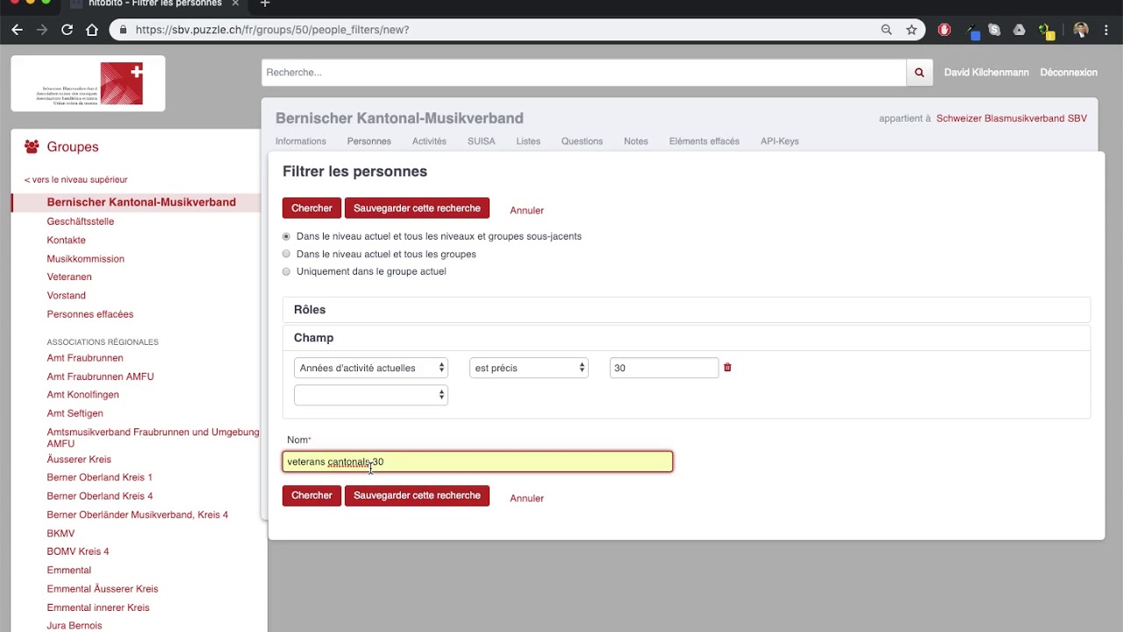
Task: Go to the upper level link
Action: 75,180
